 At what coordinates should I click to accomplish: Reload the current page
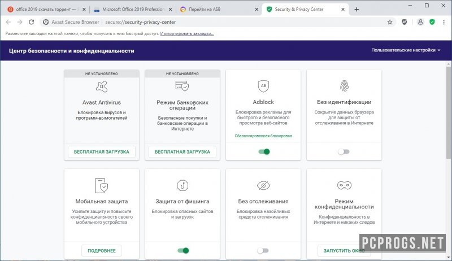tap(32, 22)
